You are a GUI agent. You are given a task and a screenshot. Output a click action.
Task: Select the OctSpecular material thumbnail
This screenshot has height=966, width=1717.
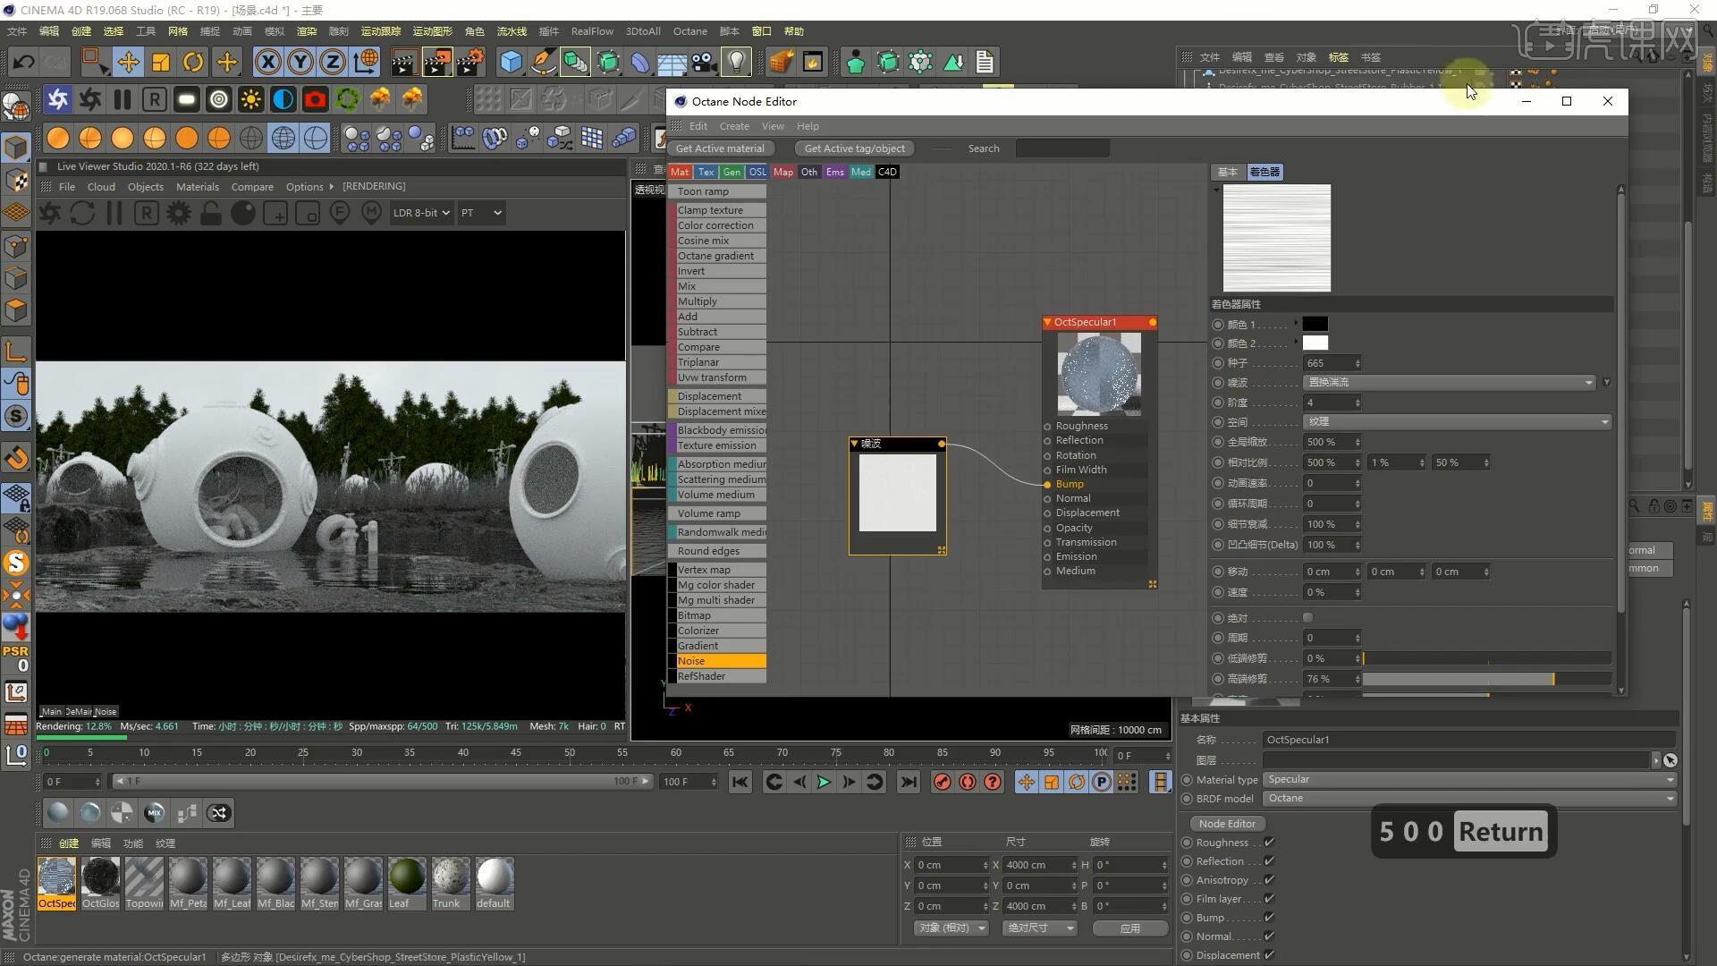pos(57,883)
